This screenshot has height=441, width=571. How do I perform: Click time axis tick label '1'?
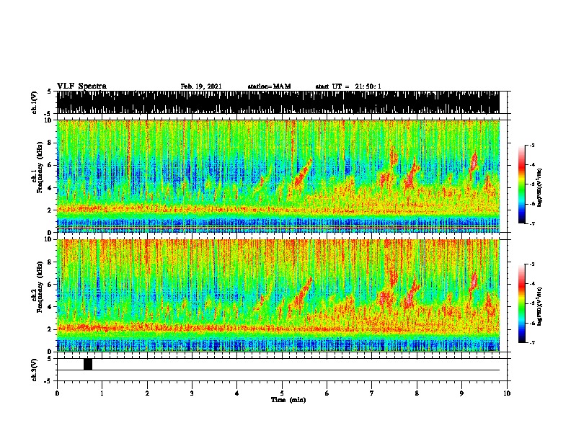[x=102, y=393]
